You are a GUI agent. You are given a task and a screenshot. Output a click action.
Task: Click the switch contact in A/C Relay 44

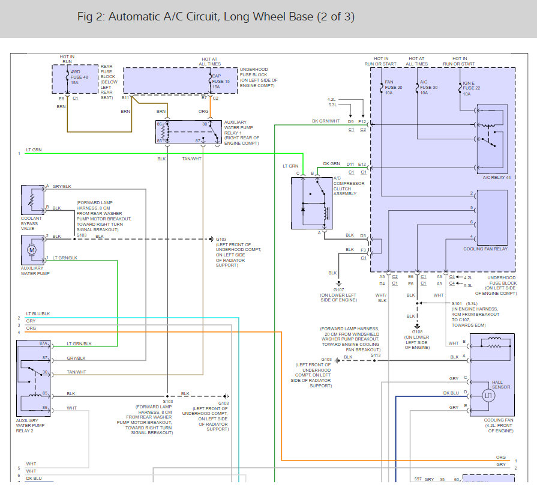(x=488, y=142)
